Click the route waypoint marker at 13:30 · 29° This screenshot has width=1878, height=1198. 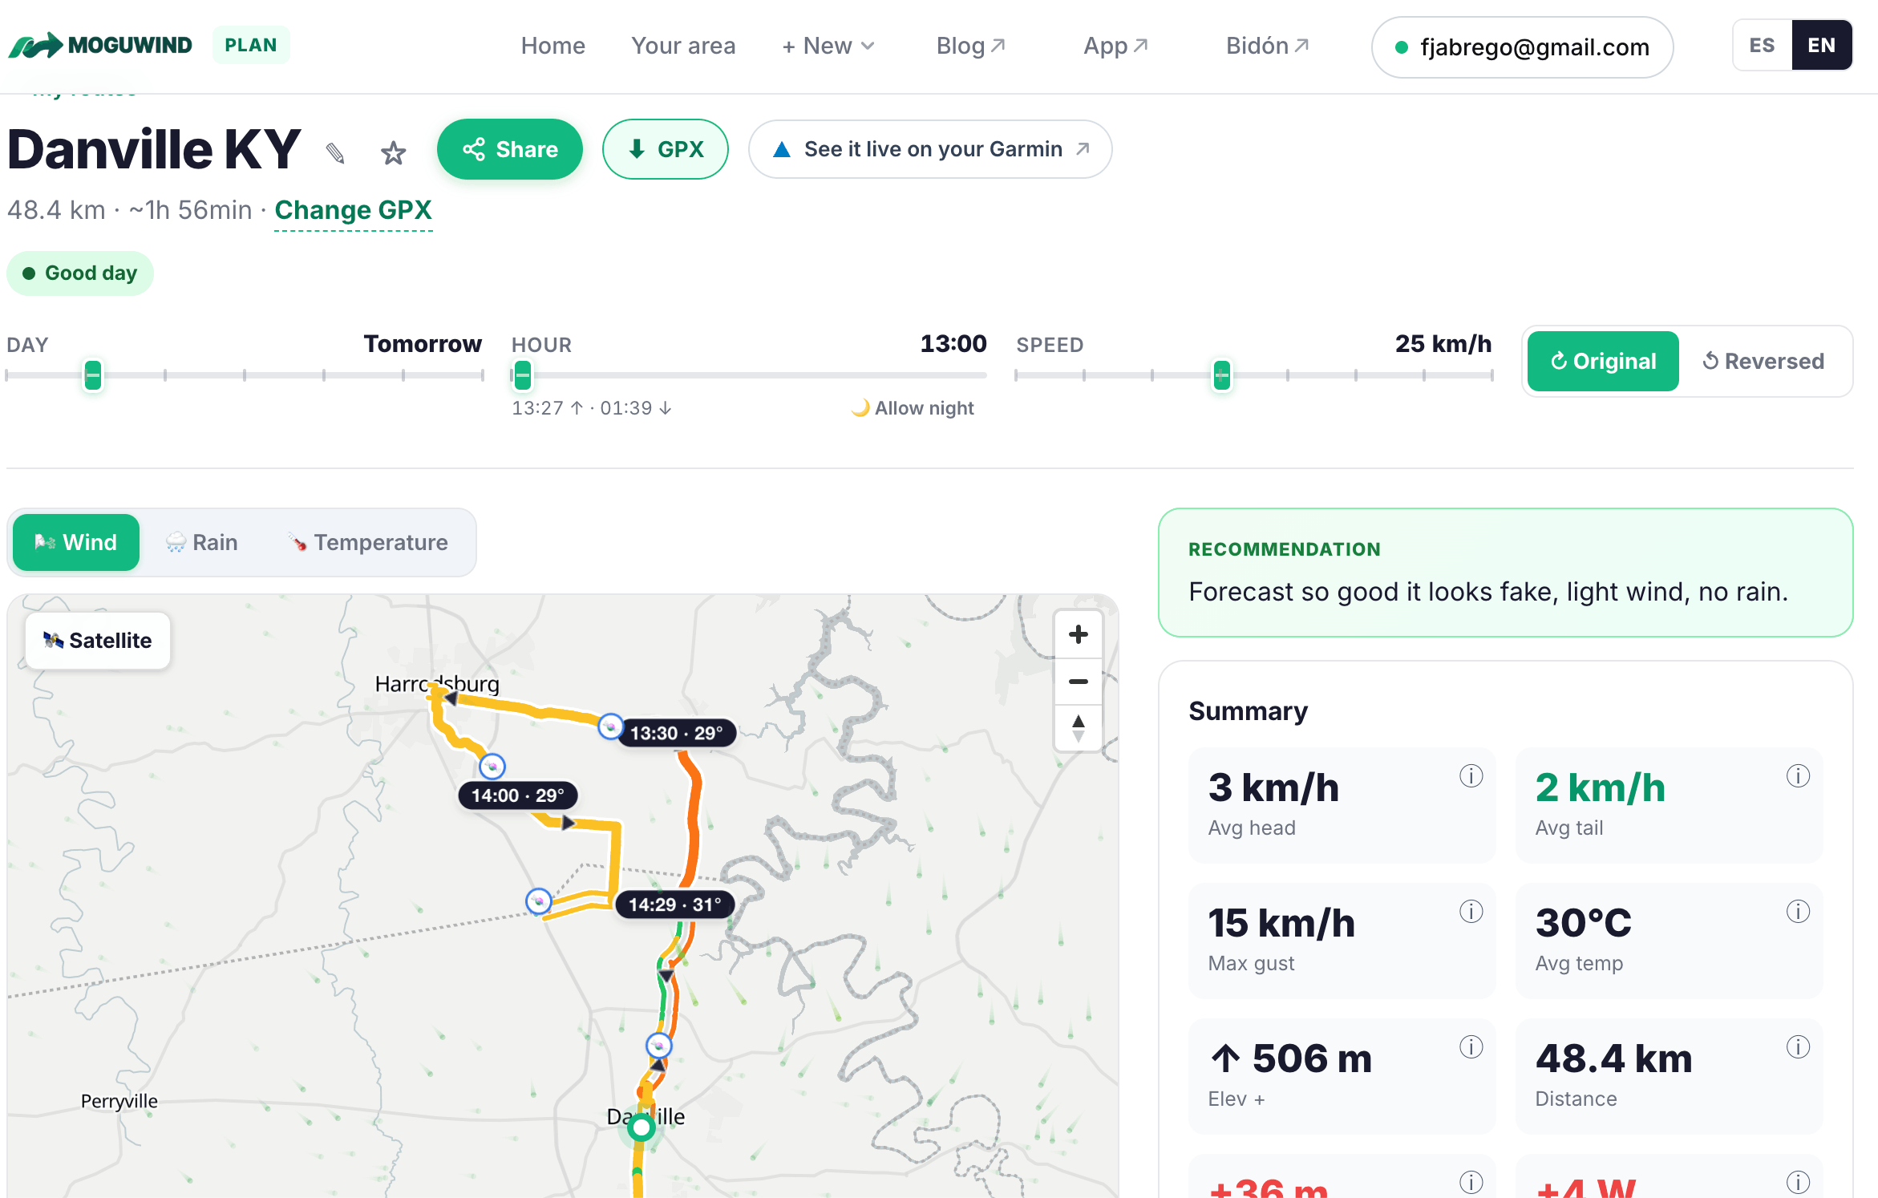[611, 726]
